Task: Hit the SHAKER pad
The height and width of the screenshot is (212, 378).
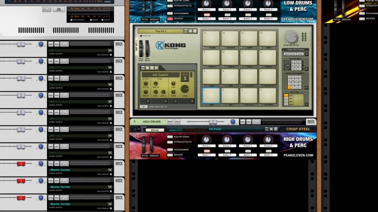Action: pyautogui.click(x=230, y=38)
